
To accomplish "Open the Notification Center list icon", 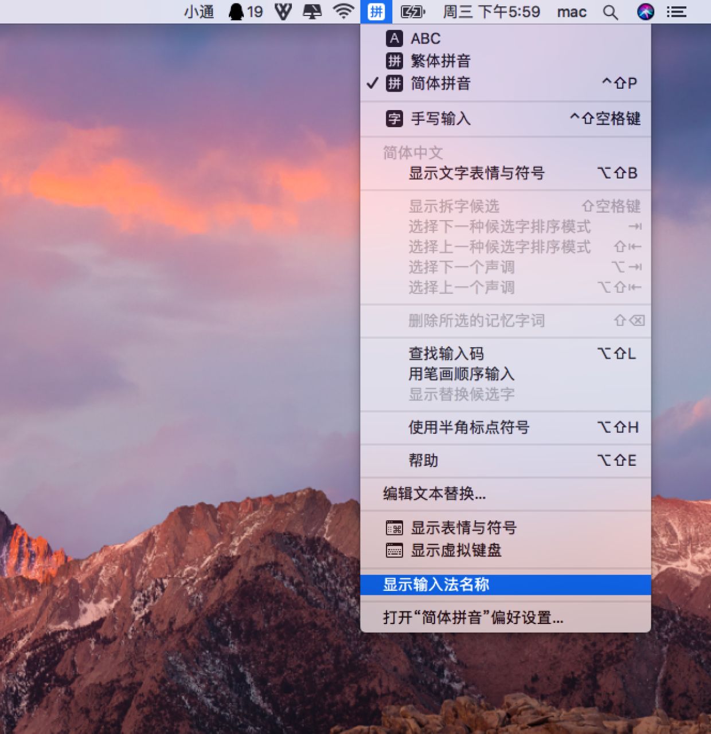I will tap(677, 11).
